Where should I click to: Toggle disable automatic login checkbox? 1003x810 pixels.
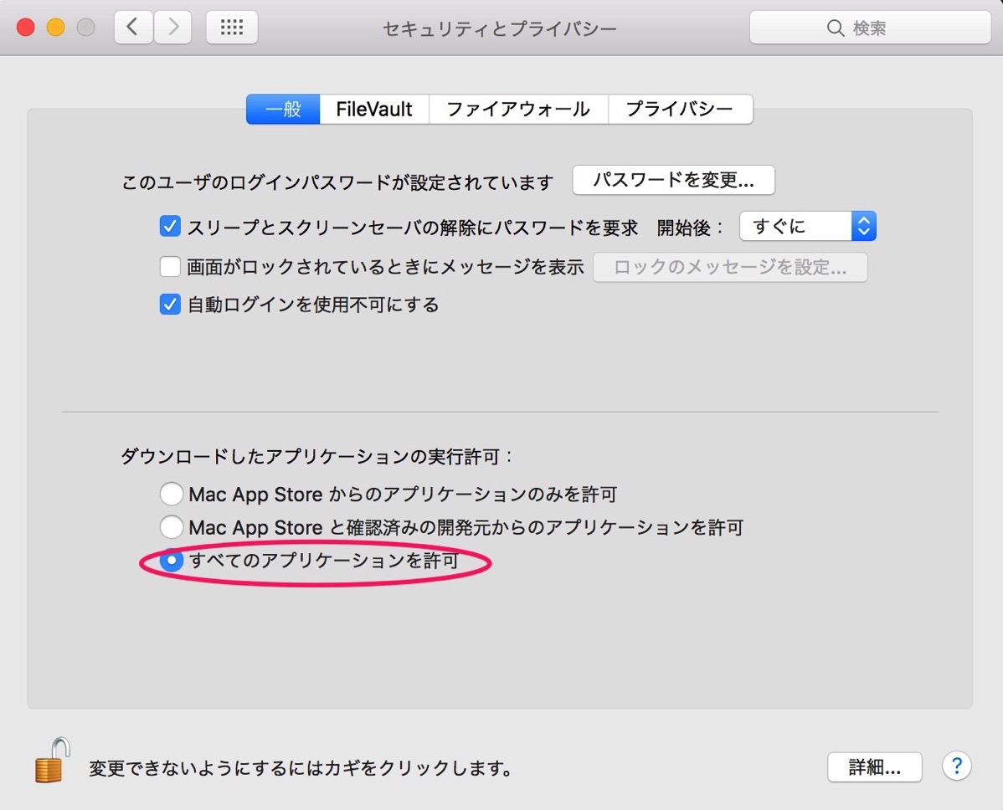(170, 305)
